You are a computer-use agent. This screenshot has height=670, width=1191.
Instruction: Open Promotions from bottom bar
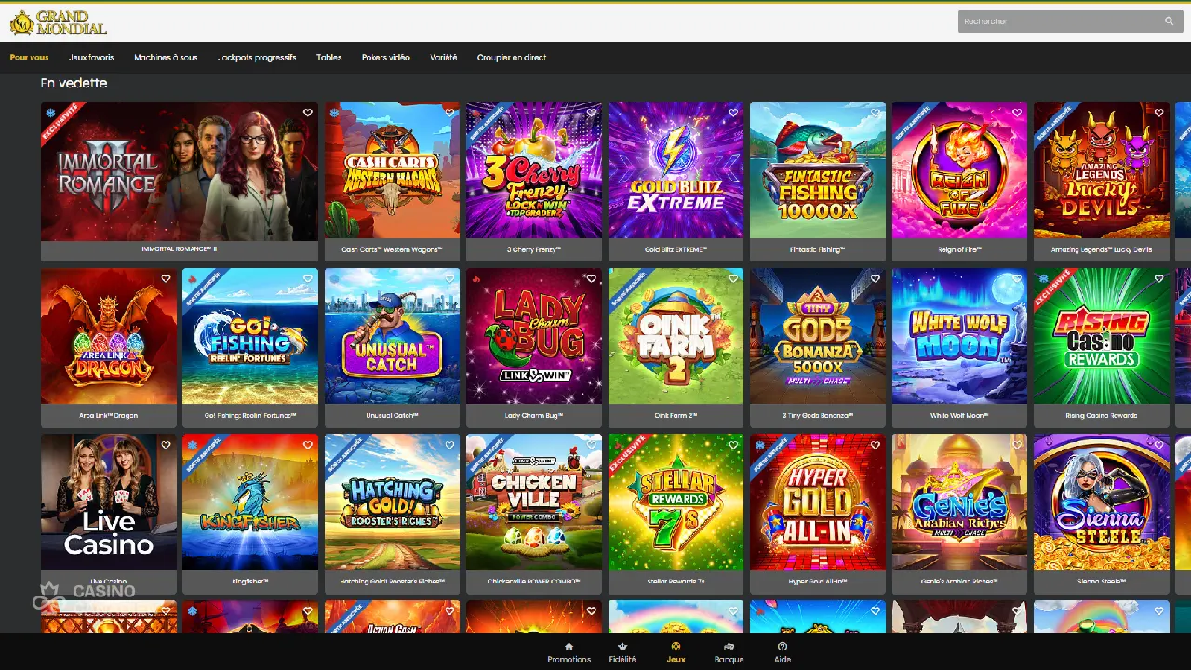[x=569, y=652]
